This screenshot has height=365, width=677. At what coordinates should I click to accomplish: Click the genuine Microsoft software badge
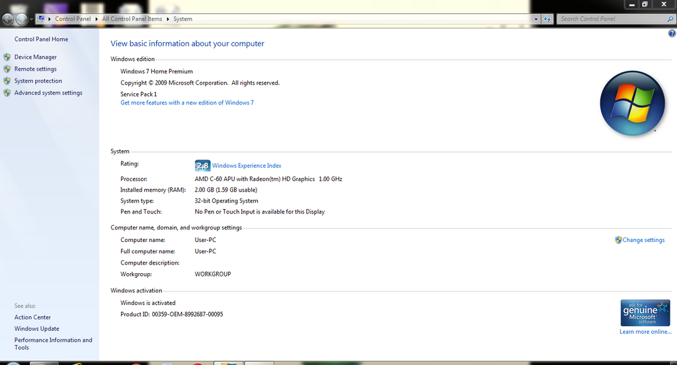(x=645, y=313)
